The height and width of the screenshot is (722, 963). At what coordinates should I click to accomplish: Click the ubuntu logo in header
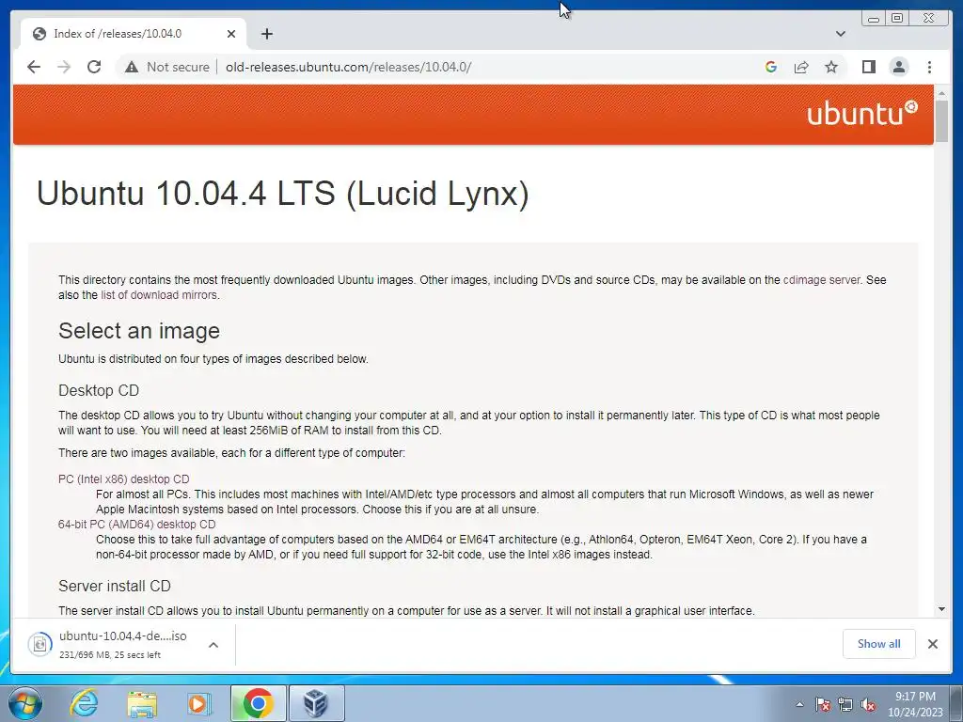[861, 114]
